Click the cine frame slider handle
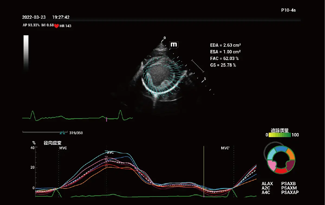 click(63, 133)
